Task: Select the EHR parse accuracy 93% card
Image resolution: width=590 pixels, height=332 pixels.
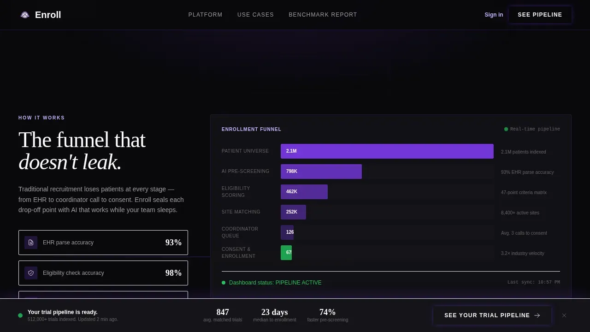Action: pos(103,243)
